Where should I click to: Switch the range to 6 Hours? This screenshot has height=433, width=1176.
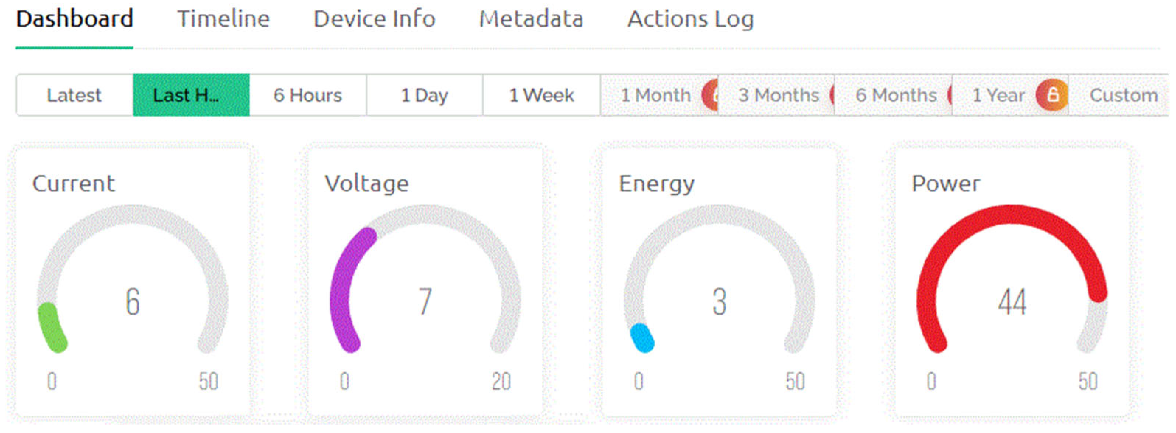tap(308, 95)
